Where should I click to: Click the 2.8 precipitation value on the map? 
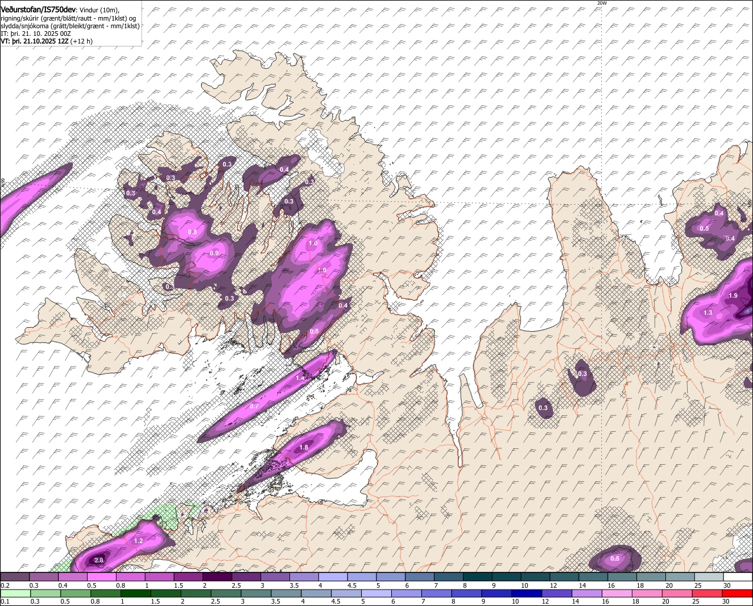coord(99,561)
